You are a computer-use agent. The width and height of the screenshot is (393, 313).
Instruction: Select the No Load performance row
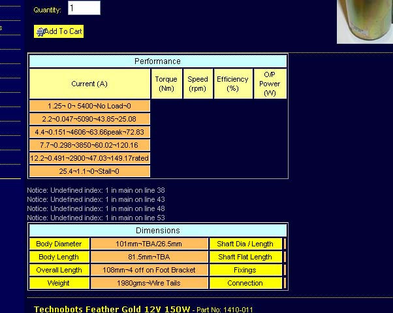pyautogui.click(x=89, y=106)
